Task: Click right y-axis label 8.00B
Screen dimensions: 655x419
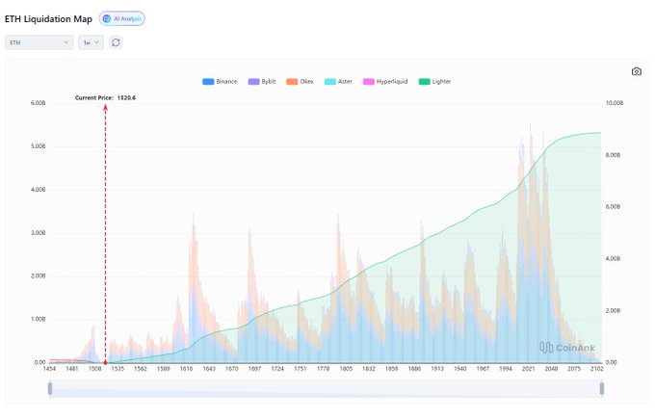Action: coord(613,155)
